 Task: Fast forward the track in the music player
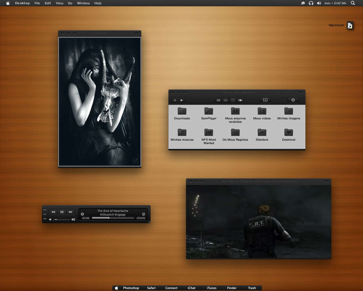pyautogui.click(x=70, y=212)
